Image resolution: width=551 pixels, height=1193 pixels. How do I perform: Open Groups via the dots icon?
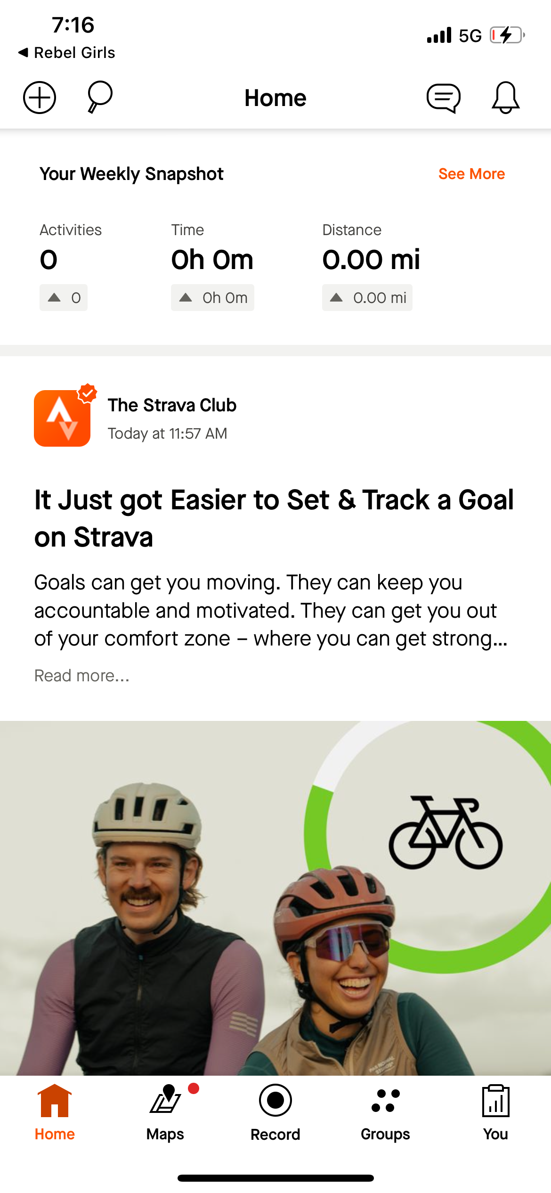pos(384,1103)
